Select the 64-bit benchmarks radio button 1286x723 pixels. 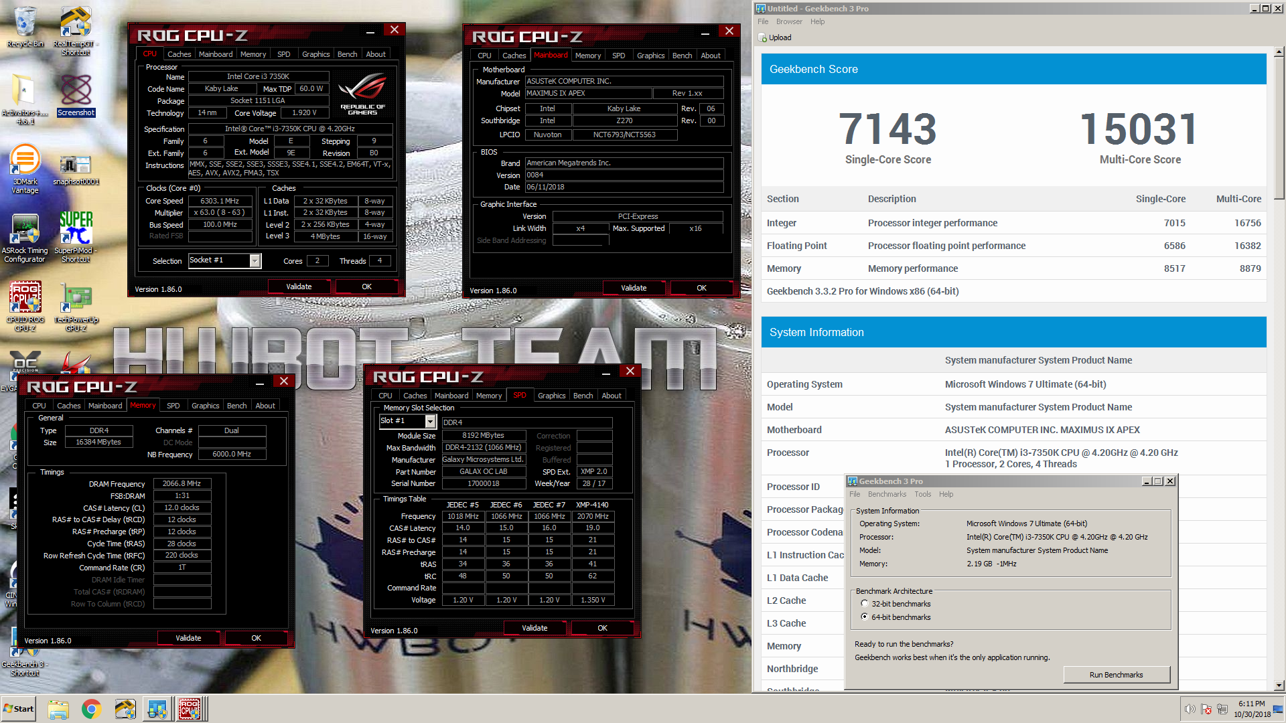[x=865, y=617]
